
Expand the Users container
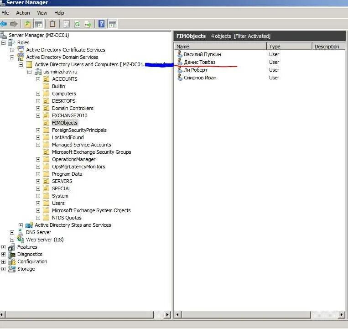pos(38,204)
